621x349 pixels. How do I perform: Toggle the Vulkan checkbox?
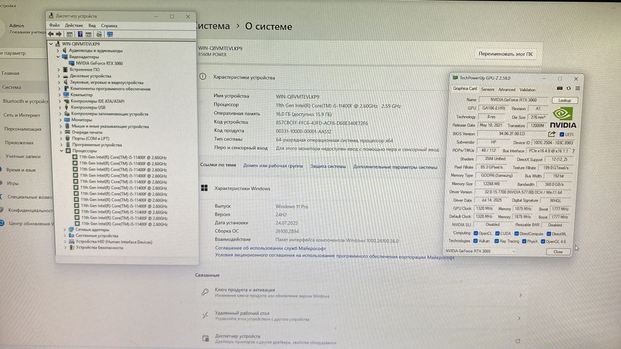(475, 241)
